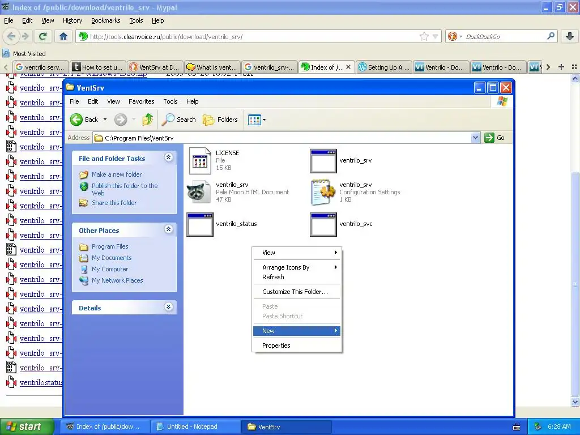
Task: Open the New submenu in context menu
Action: tap(297, 331)
